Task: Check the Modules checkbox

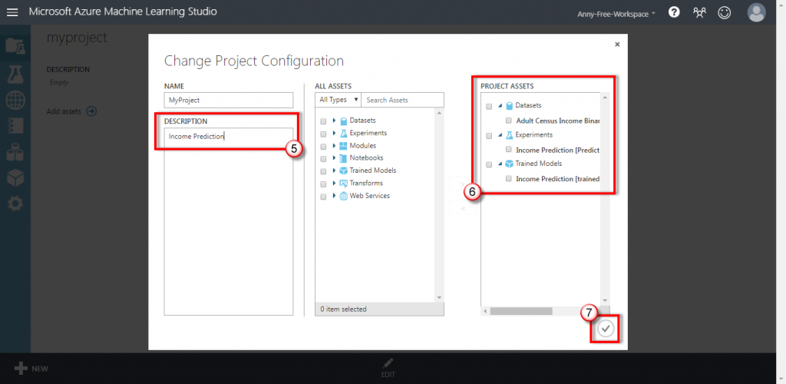Action: point(323,147)
